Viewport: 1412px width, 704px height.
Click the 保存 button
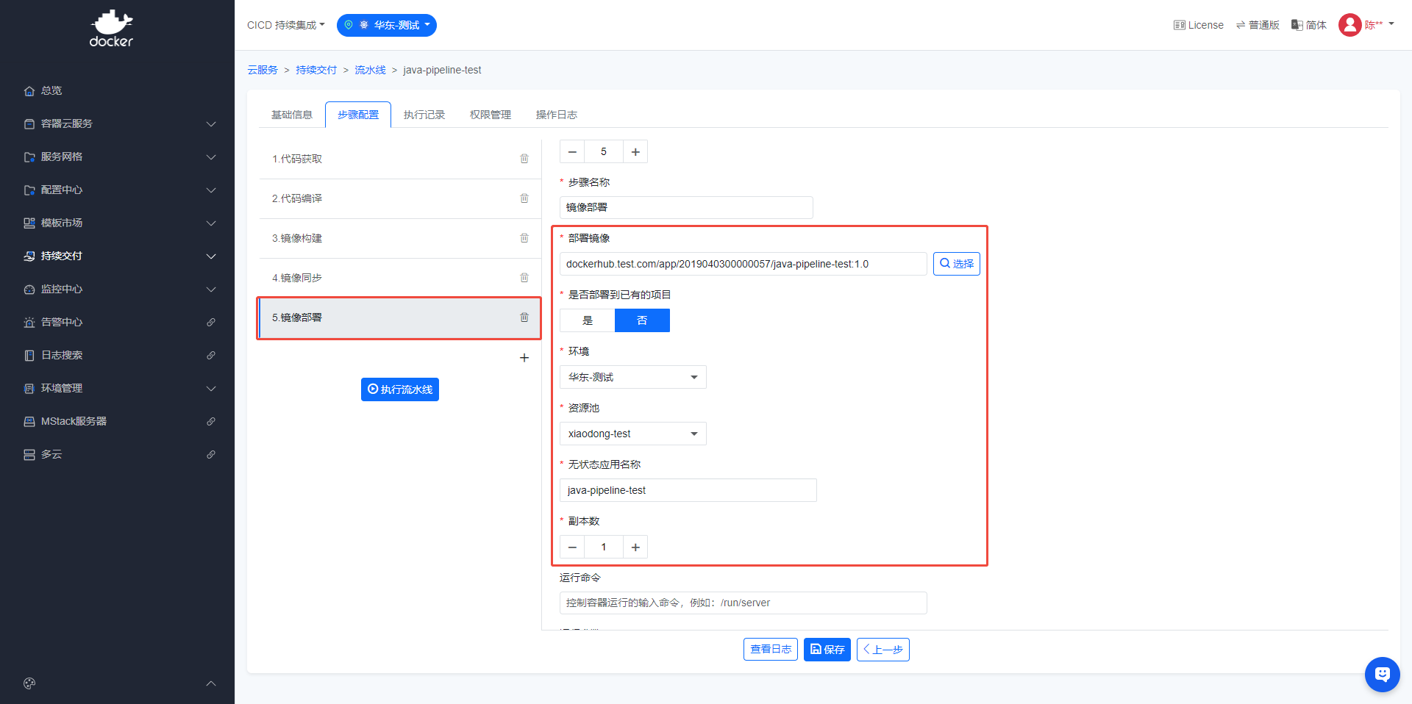[827, 650]
